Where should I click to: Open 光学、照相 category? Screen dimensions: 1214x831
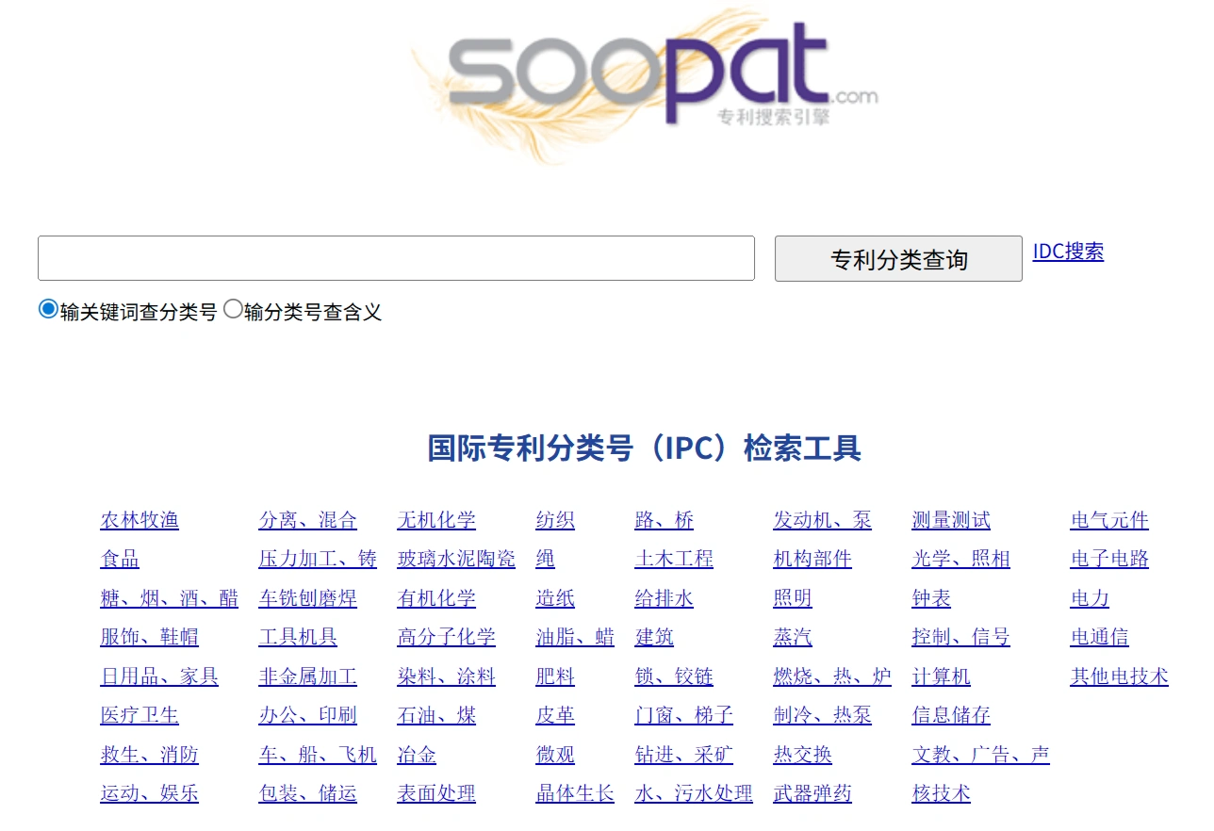click(x=961, y=559)
